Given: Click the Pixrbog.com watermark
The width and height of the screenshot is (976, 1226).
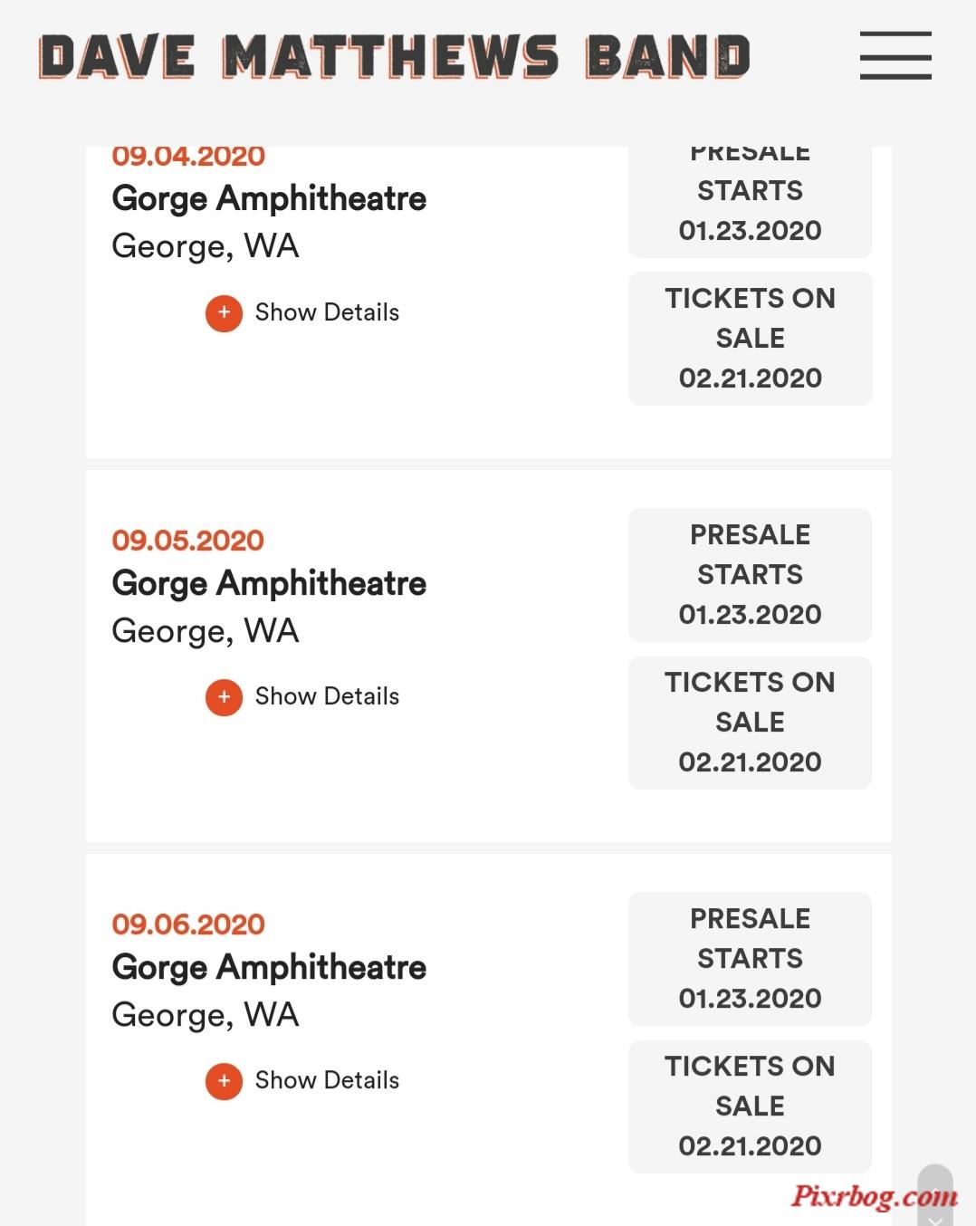Looking at the screenshot, I should (x=875, y=1197).
